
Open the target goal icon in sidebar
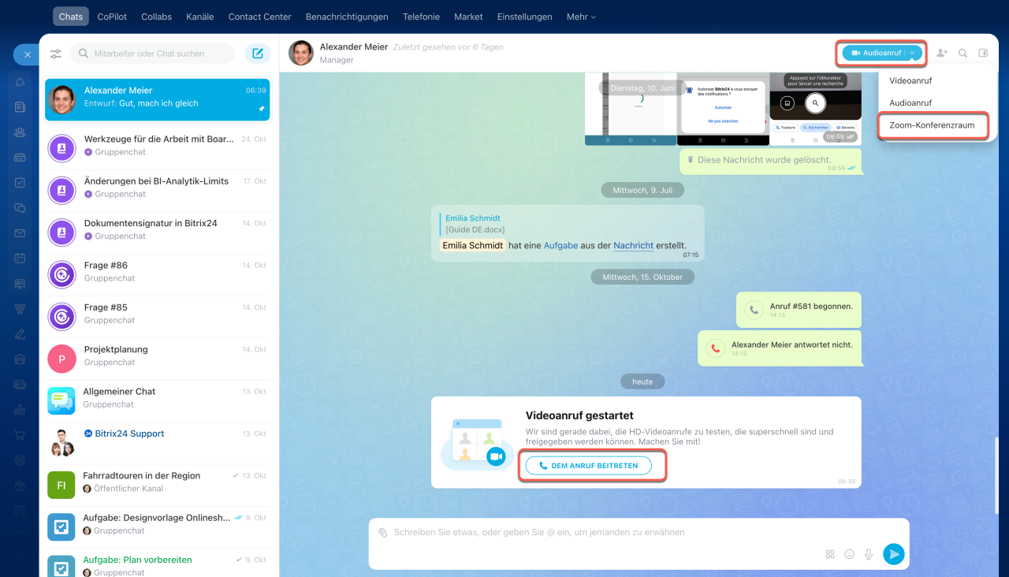click(x=20, y=460)
